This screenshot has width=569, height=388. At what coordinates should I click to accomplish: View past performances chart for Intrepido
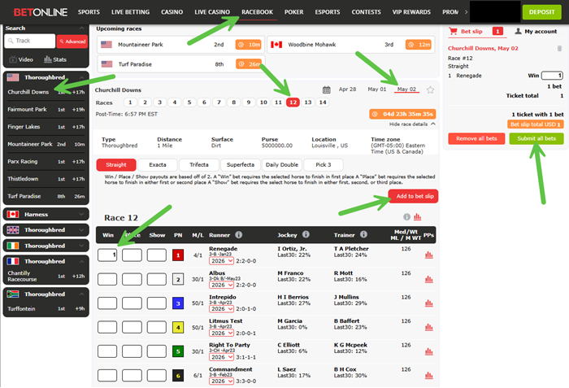(429, 303)
